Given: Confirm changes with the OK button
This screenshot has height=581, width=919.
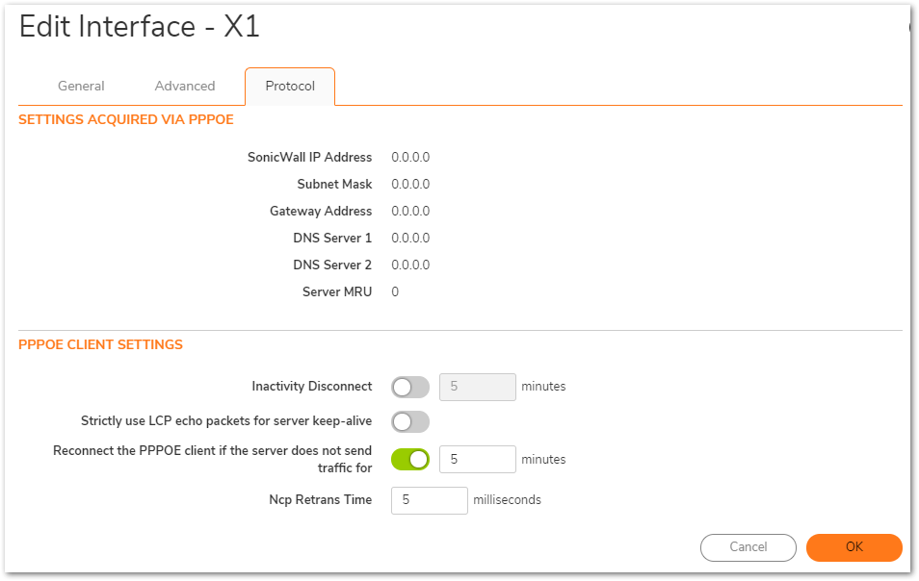Looking at the screenshot, I should pos(854,547).
